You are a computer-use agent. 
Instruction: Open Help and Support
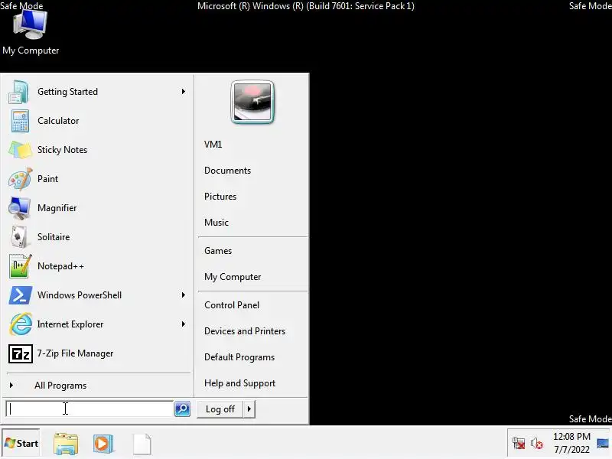[239, 383]
